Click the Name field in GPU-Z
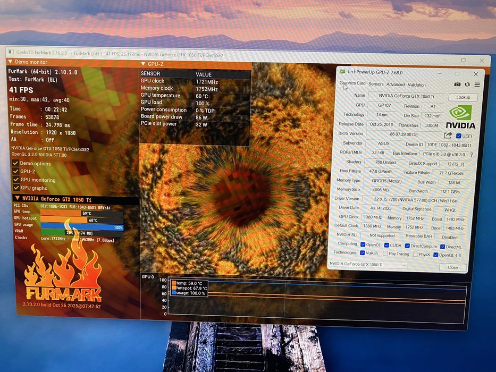496x372 pixels. (x=406, y=96)
